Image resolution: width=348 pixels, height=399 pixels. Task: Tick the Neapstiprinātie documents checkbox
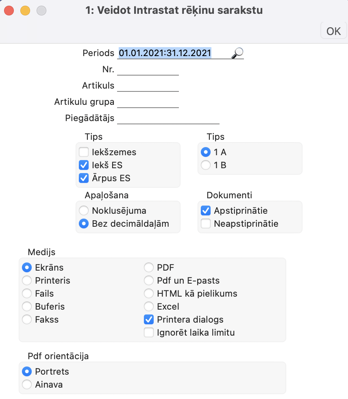[206, 223]
